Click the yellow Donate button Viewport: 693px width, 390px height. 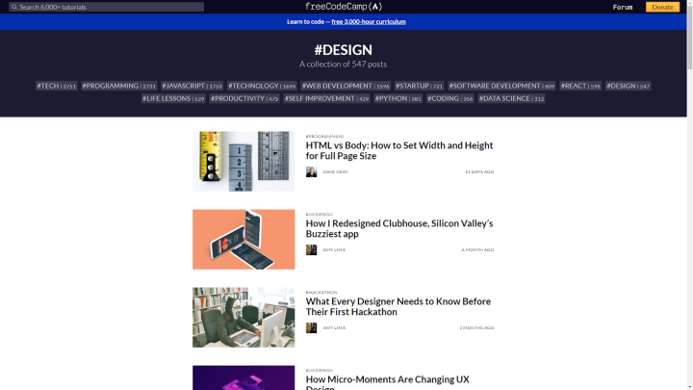662,7
